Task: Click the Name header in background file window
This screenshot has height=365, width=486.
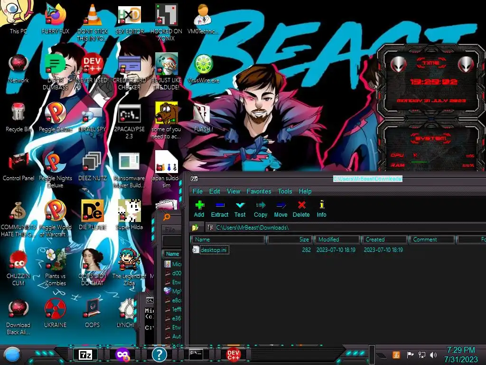Action: pos(172,254)
